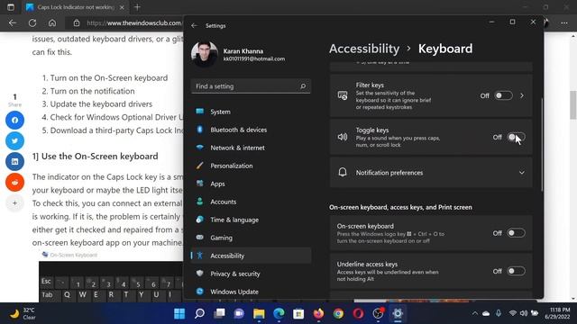The height and width of the screenshot is (324, 577).
Task: Click the user profile picture
Action: [205, 54]
